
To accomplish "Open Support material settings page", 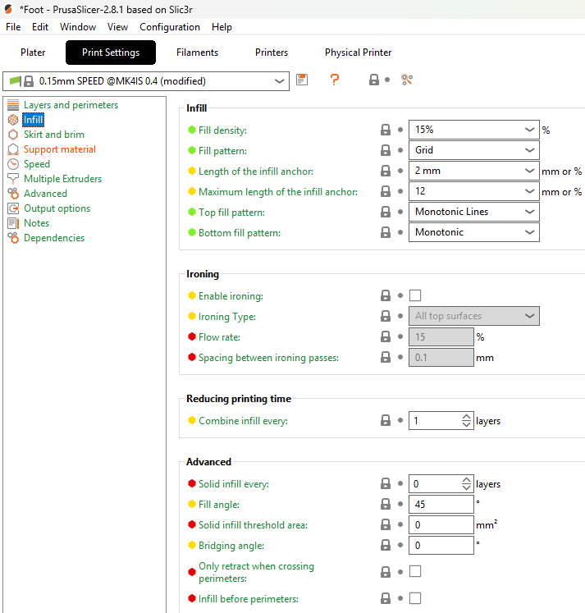I will pos(59,149).
